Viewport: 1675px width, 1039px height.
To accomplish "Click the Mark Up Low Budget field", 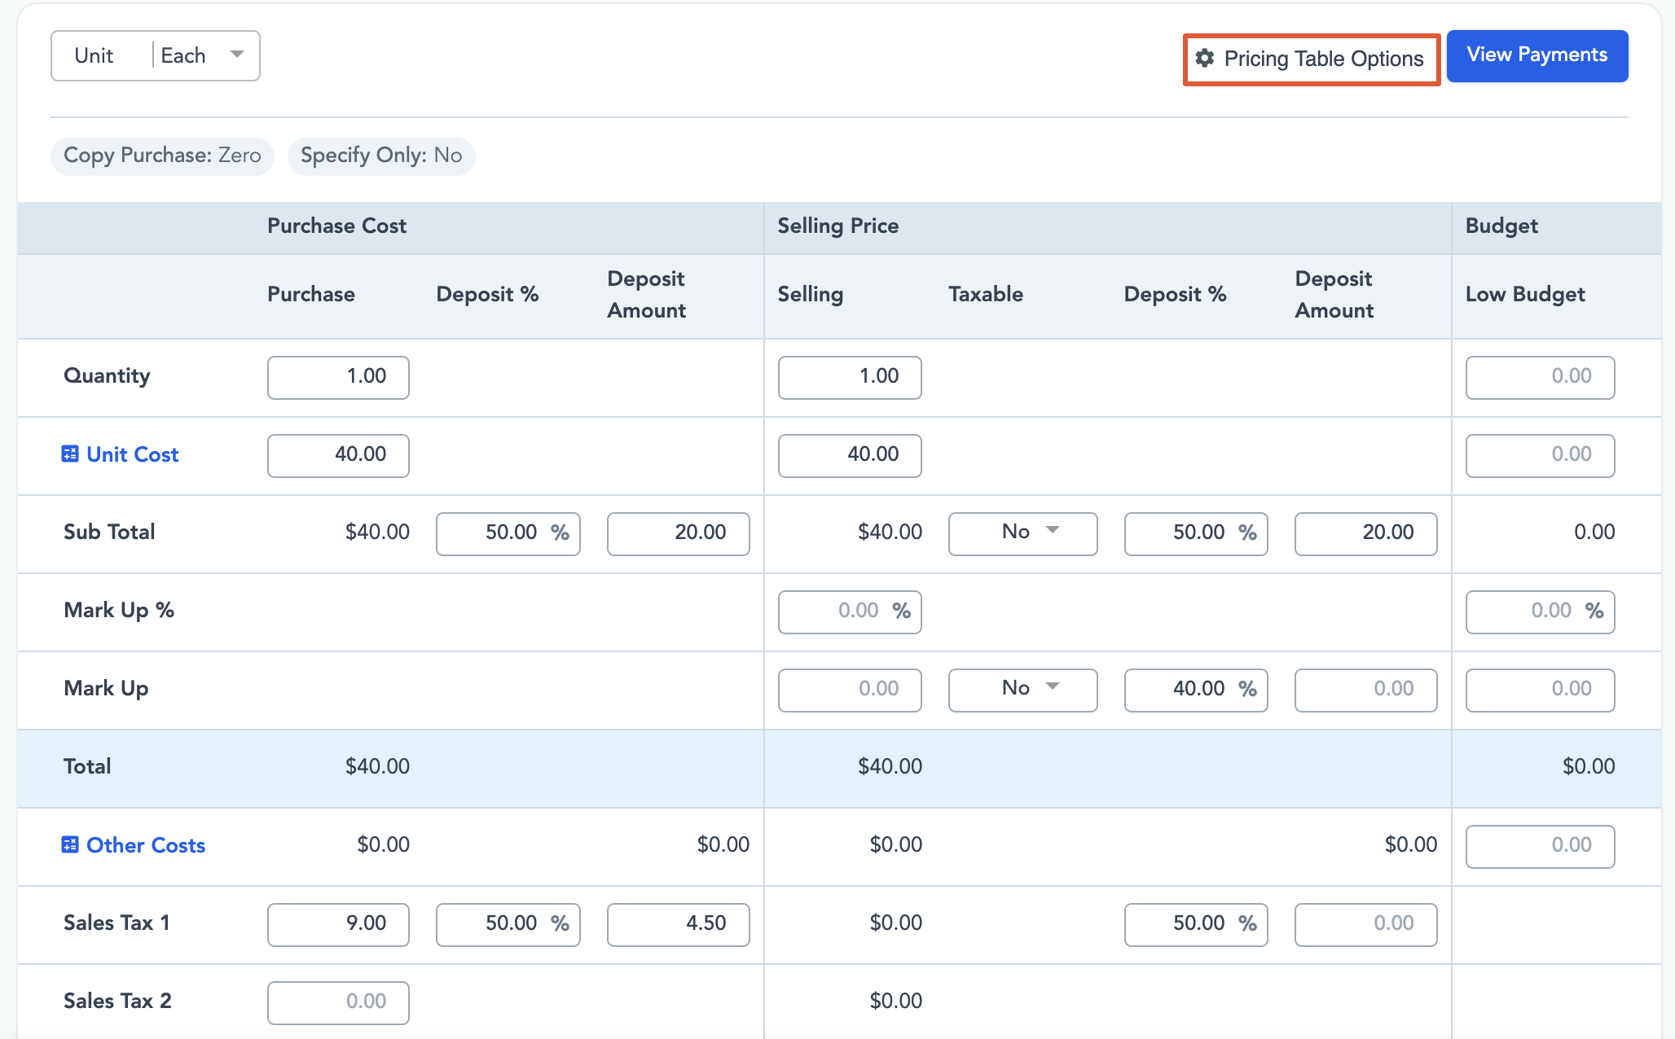I will [1540, 690].
